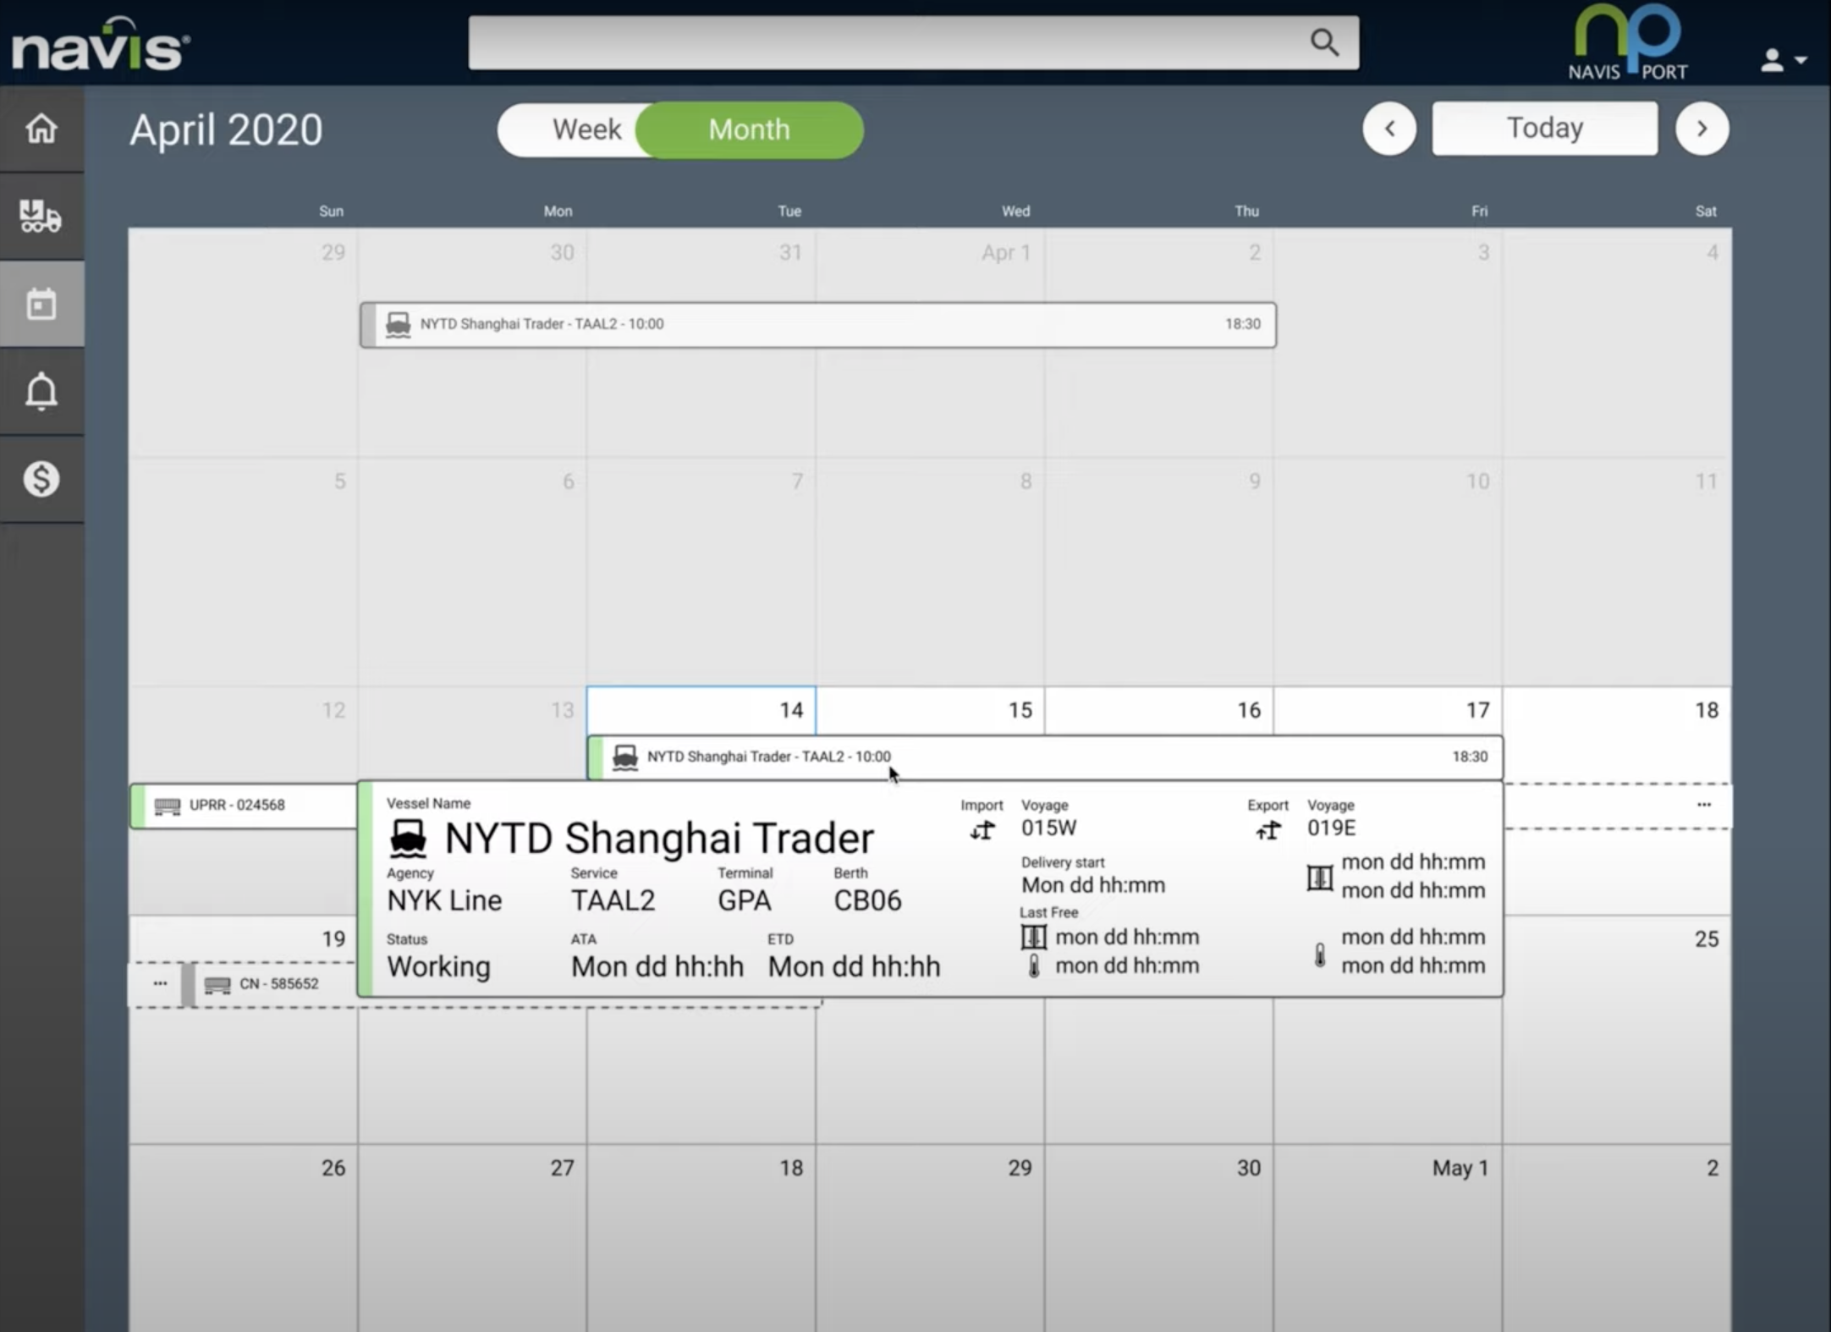Go to the previous month arrow
Viewport: 1831px width, 1332px height.
[x=1388, y=129]
